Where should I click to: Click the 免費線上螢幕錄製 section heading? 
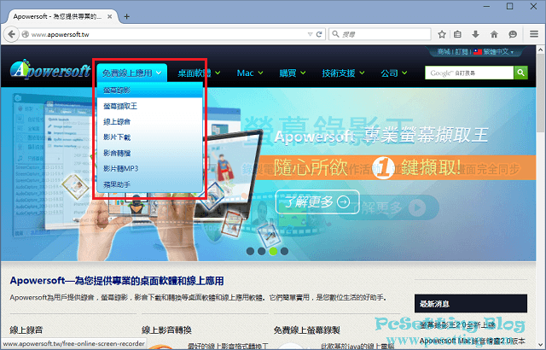click(x=307, y=330)
